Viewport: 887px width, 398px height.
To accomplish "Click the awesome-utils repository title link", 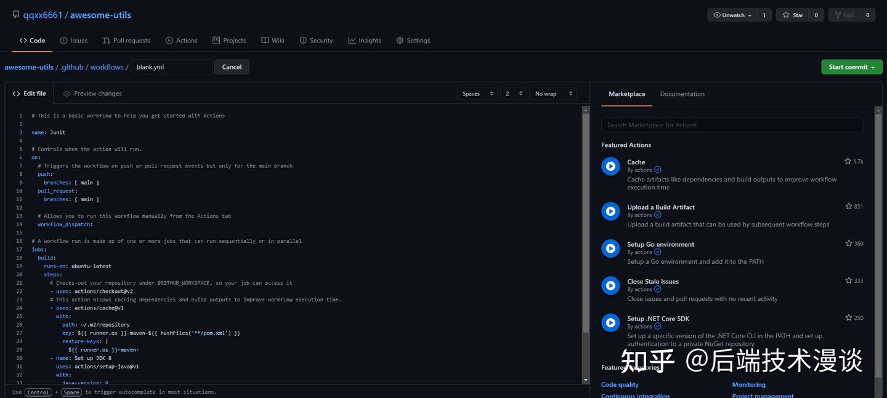I will coord(100,15).
